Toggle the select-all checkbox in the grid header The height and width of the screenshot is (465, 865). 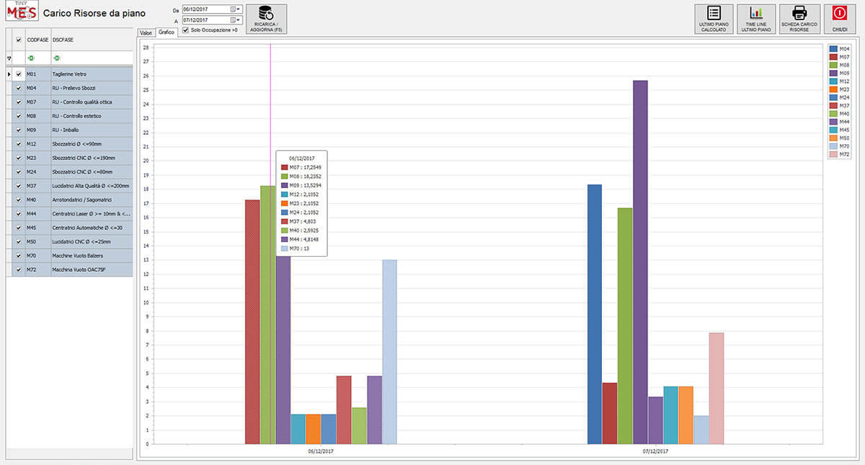(19, 40)
